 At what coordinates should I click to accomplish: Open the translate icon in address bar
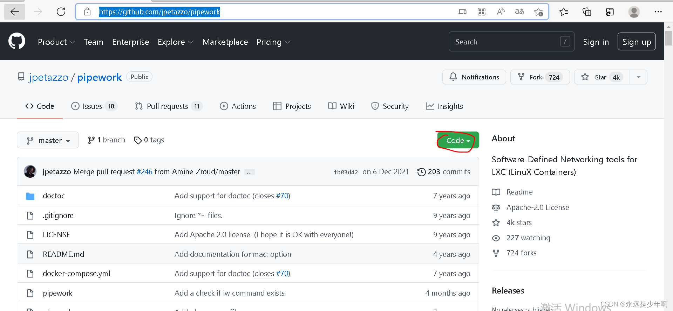point(519,12)
